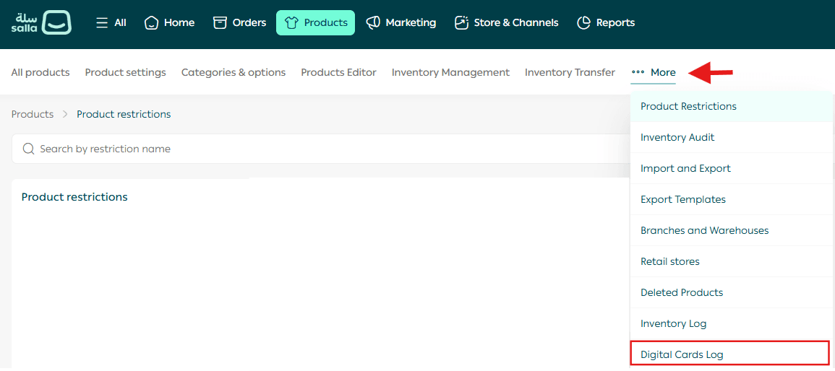Open Branches and Warehouses entry
Image resolution: width=835 pixels, height=371 pixels.
click(704, 230)
